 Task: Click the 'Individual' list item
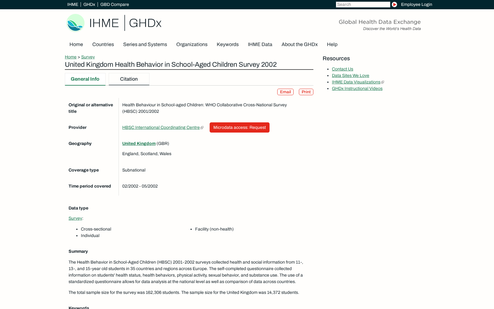90,235
